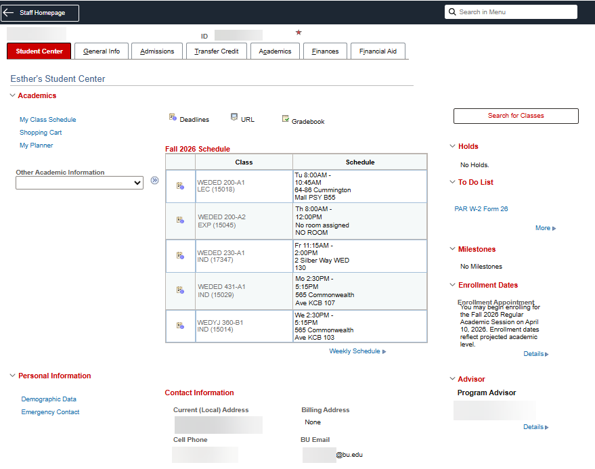Collapse the Academics section
This screenshot has width=595, height=469.
[12, 95]
